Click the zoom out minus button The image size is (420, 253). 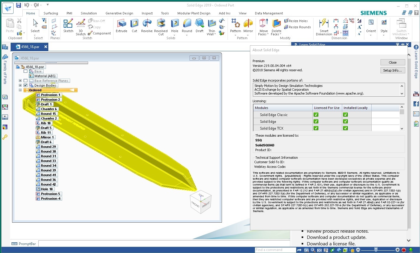point(358,250)
